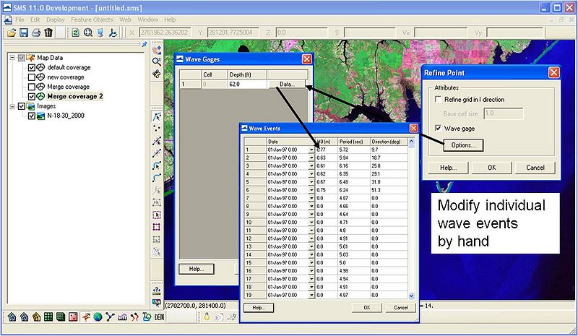Click the Save floppy disk icon

pyautogui.click(x=24, y=33)
